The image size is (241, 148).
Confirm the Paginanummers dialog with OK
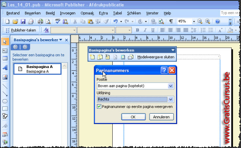point(133,117)
